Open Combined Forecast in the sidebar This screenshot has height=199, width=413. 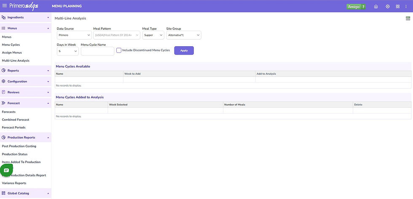tap(16, 120)
